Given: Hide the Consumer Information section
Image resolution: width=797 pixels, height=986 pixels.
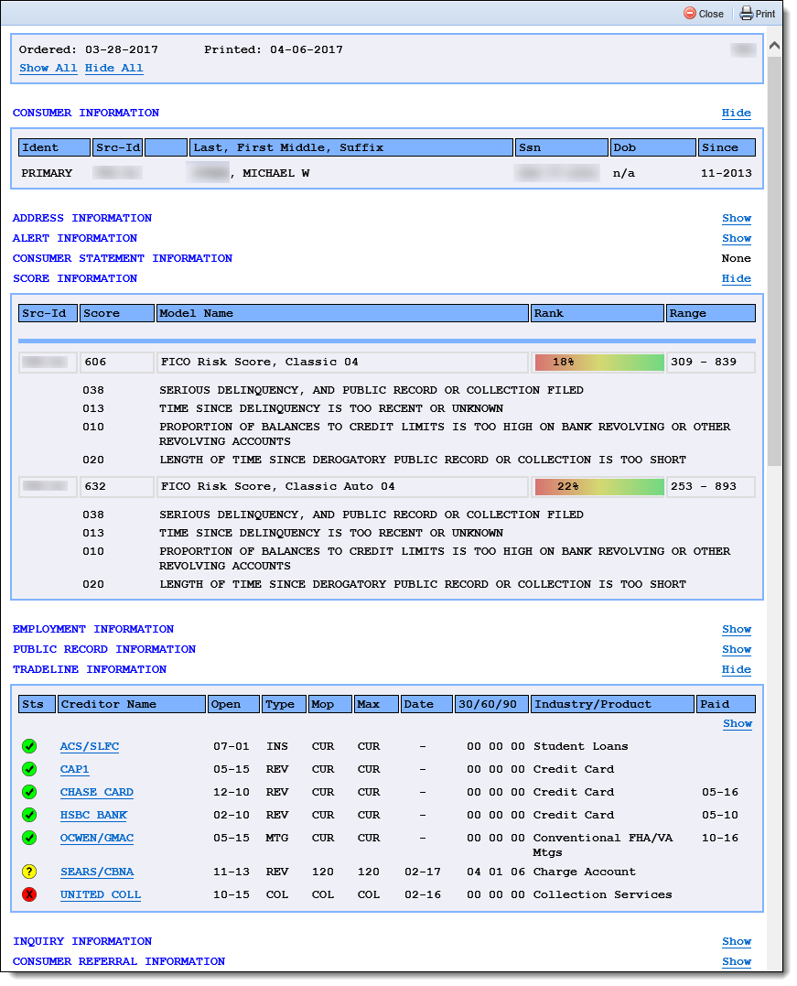Looking at the screenshot, I should (x=736, y=114).
